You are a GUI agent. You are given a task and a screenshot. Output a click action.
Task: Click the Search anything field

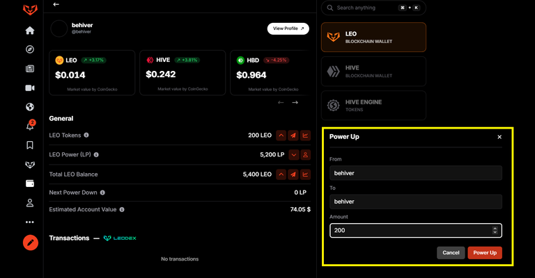373,8
